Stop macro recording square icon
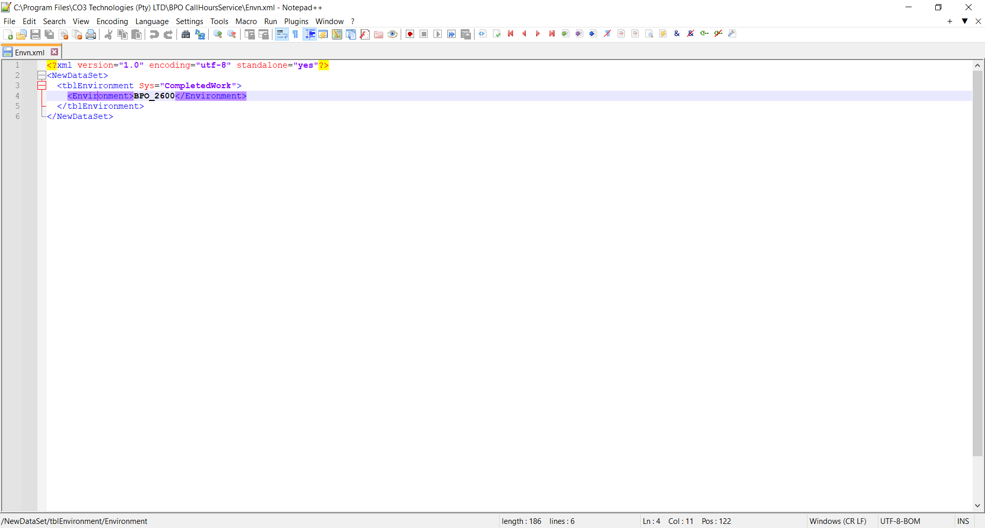 (x=424, y=34)
